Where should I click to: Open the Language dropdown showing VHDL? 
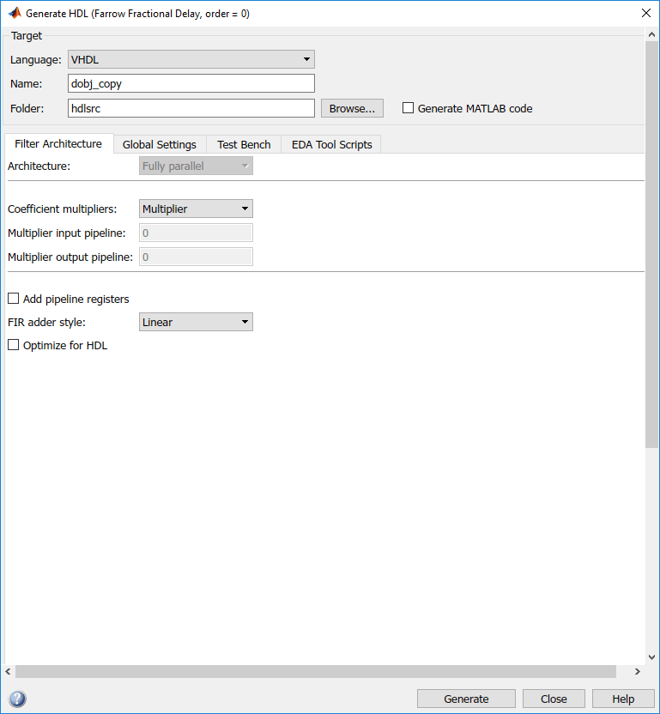191,59
